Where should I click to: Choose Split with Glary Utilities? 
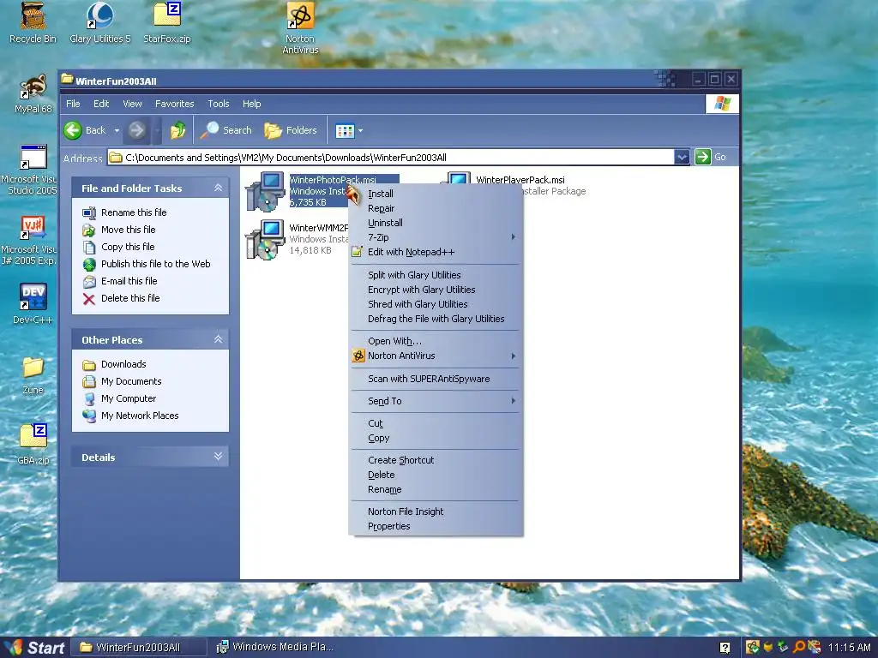[x=435, y=275]
